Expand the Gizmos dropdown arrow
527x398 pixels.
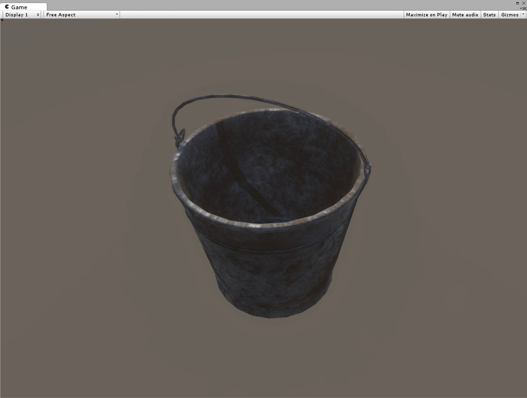pos(523,15)
